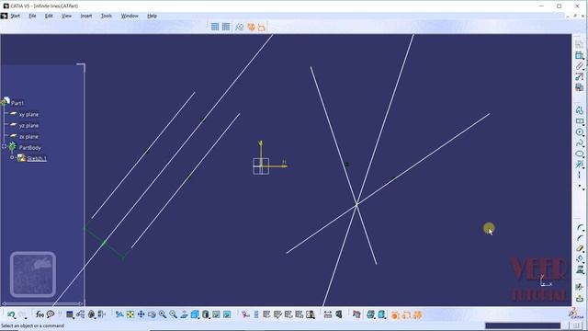The width and height of the screenshot is (588, 331).
Task: Click the sketch origin axis H-V marker
Action: click(261, 165)
